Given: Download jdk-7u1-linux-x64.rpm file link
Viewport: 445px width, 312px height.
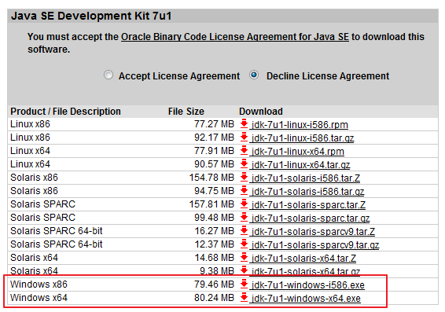Looking at the screenshot, I should pyautogui.click(x=298, y=152).
